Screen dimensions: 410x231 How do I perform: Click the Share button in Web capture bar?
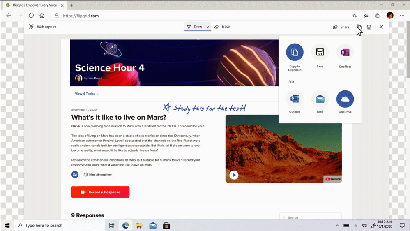pos(341,27)
